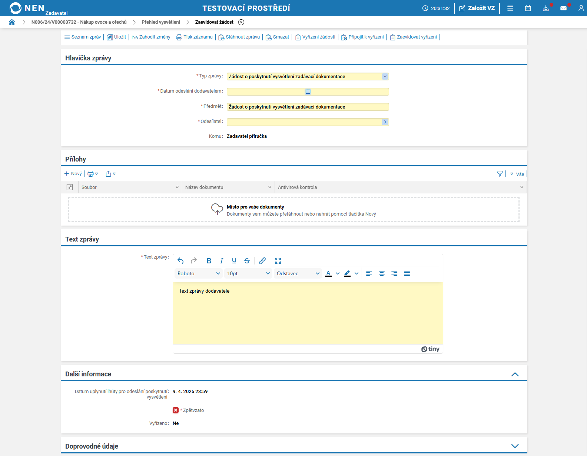This screenshot has height=456, width=587.
Task: Open the text color picker
Action: (337, 273)
